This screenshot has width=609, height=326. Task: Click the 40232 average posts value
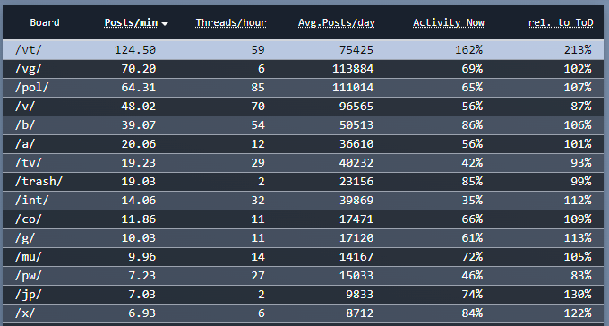pyautogui.click(x=356, y=162)
